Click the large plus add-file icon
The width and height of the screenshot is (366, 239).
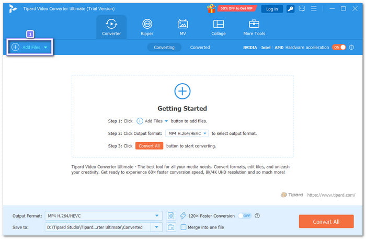[x=182, y=92]
